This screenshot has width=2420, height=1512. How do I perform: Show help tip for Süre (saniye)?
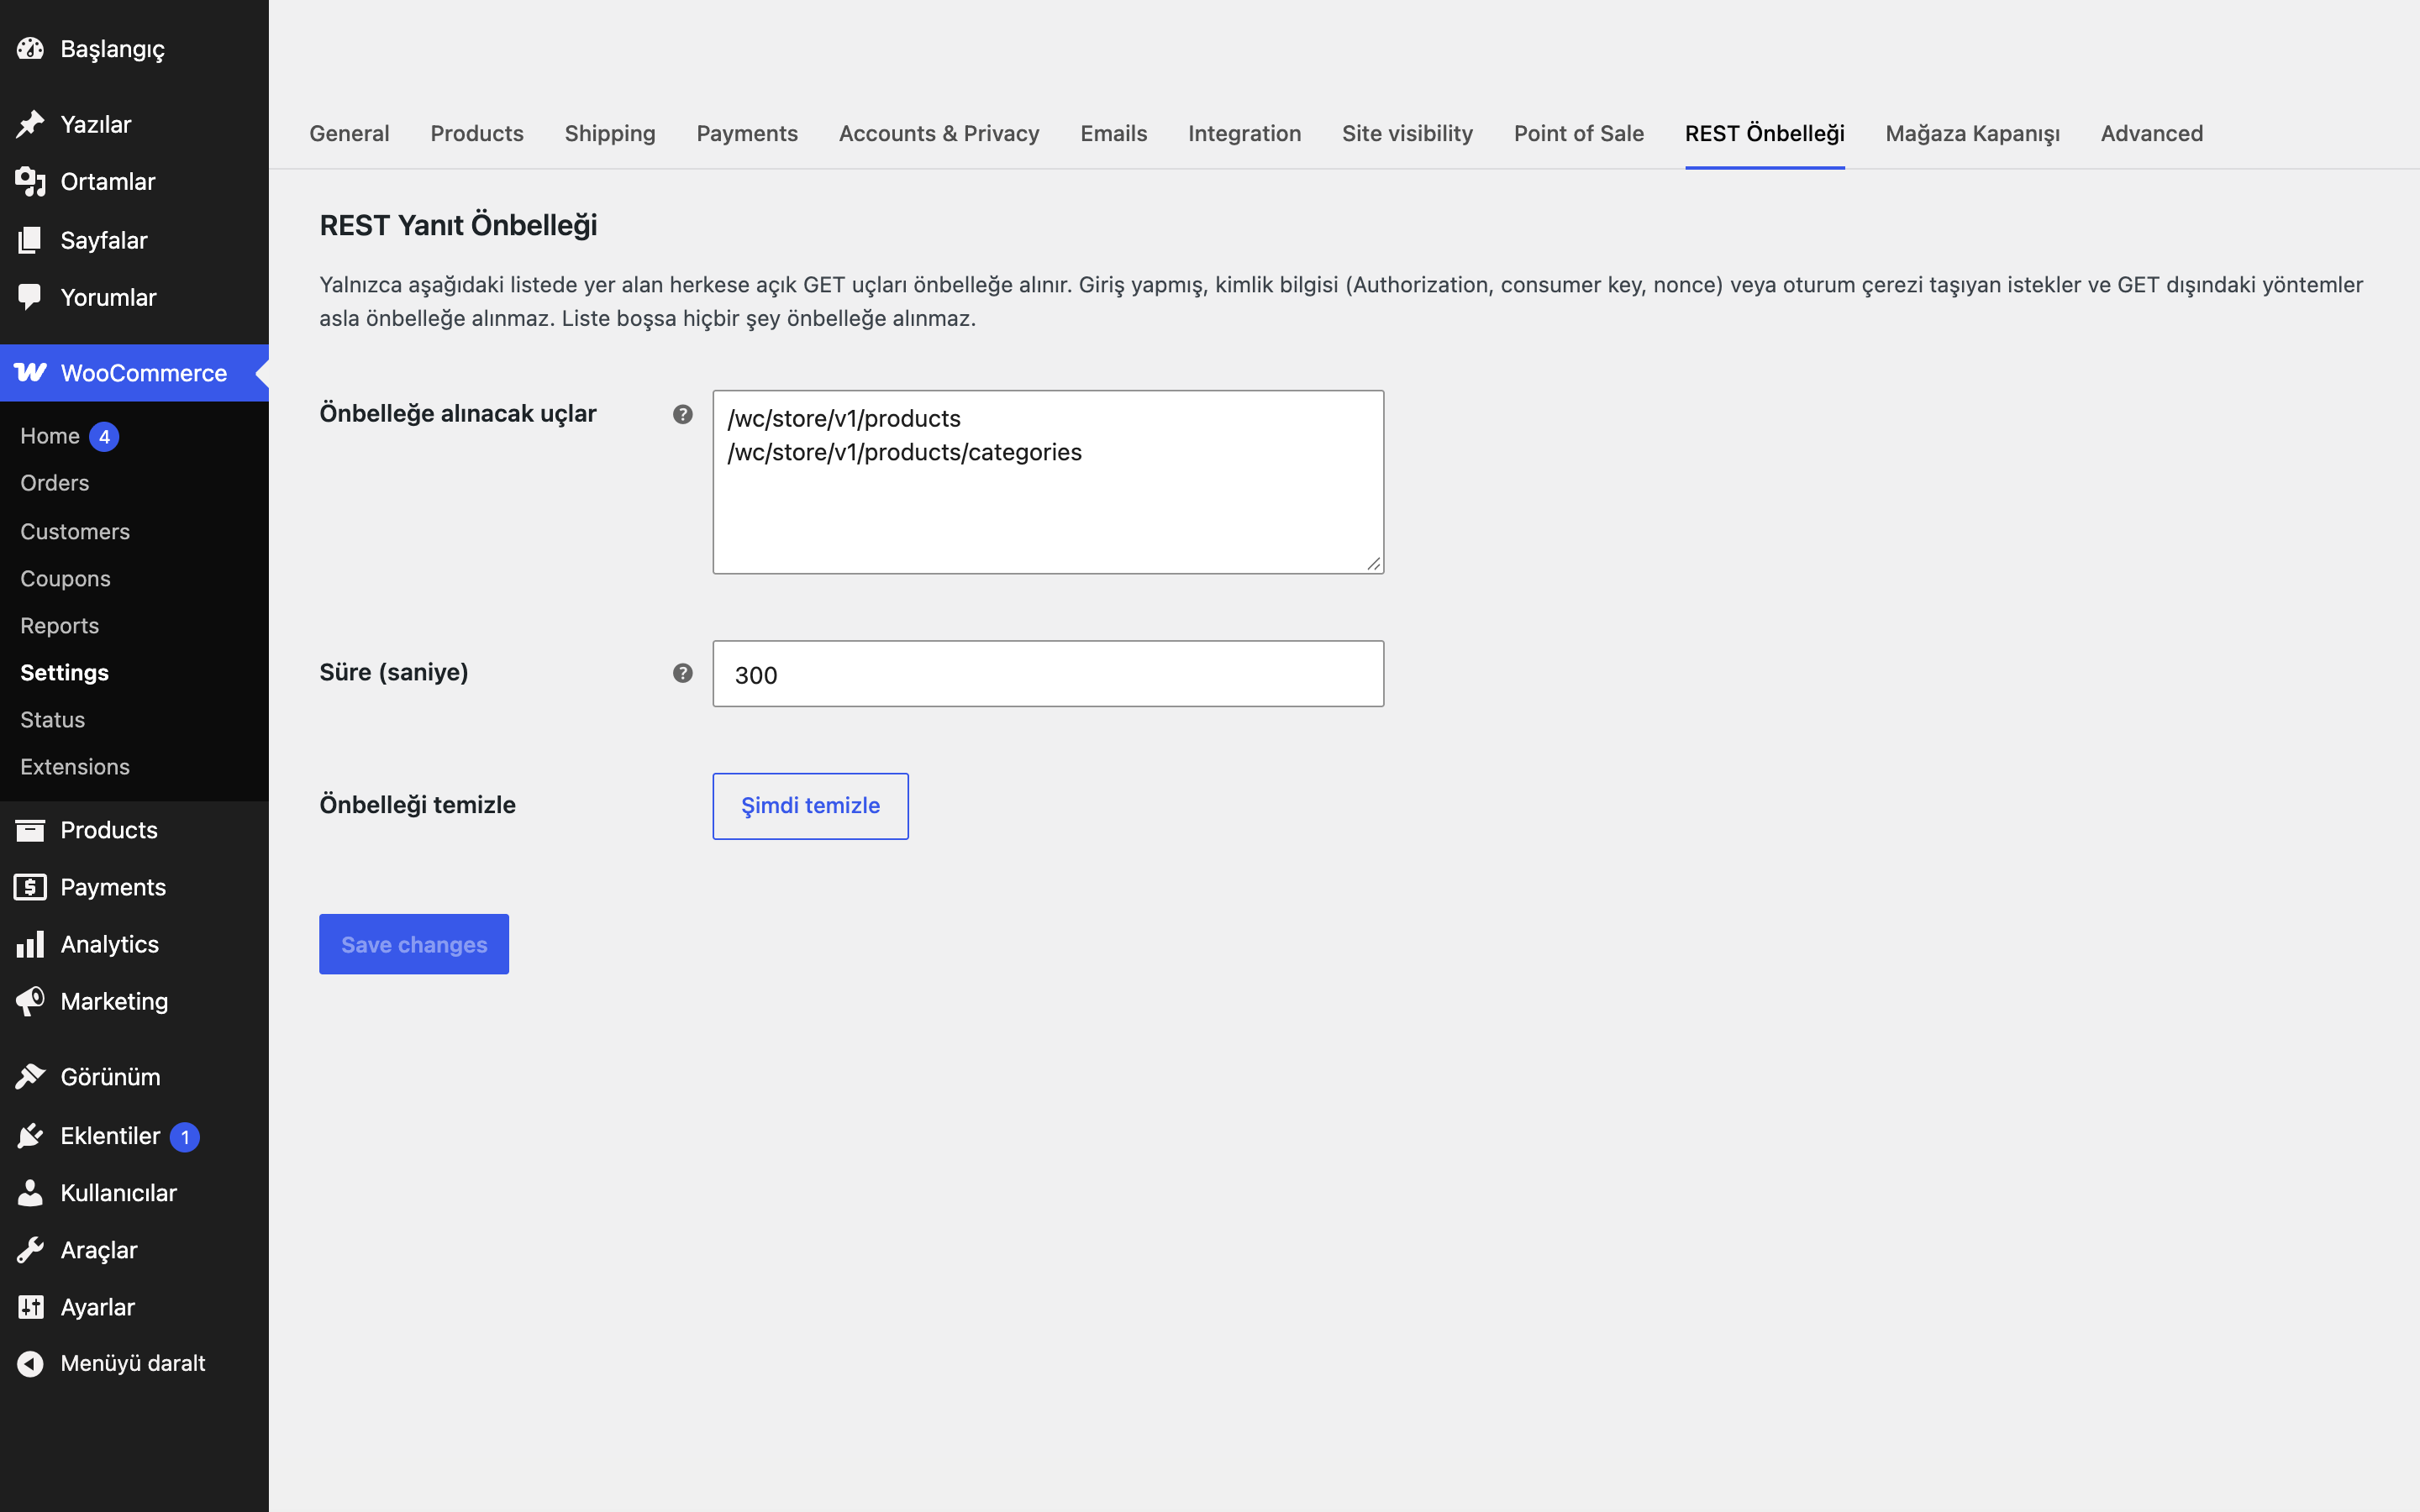(x=683, y=673)
